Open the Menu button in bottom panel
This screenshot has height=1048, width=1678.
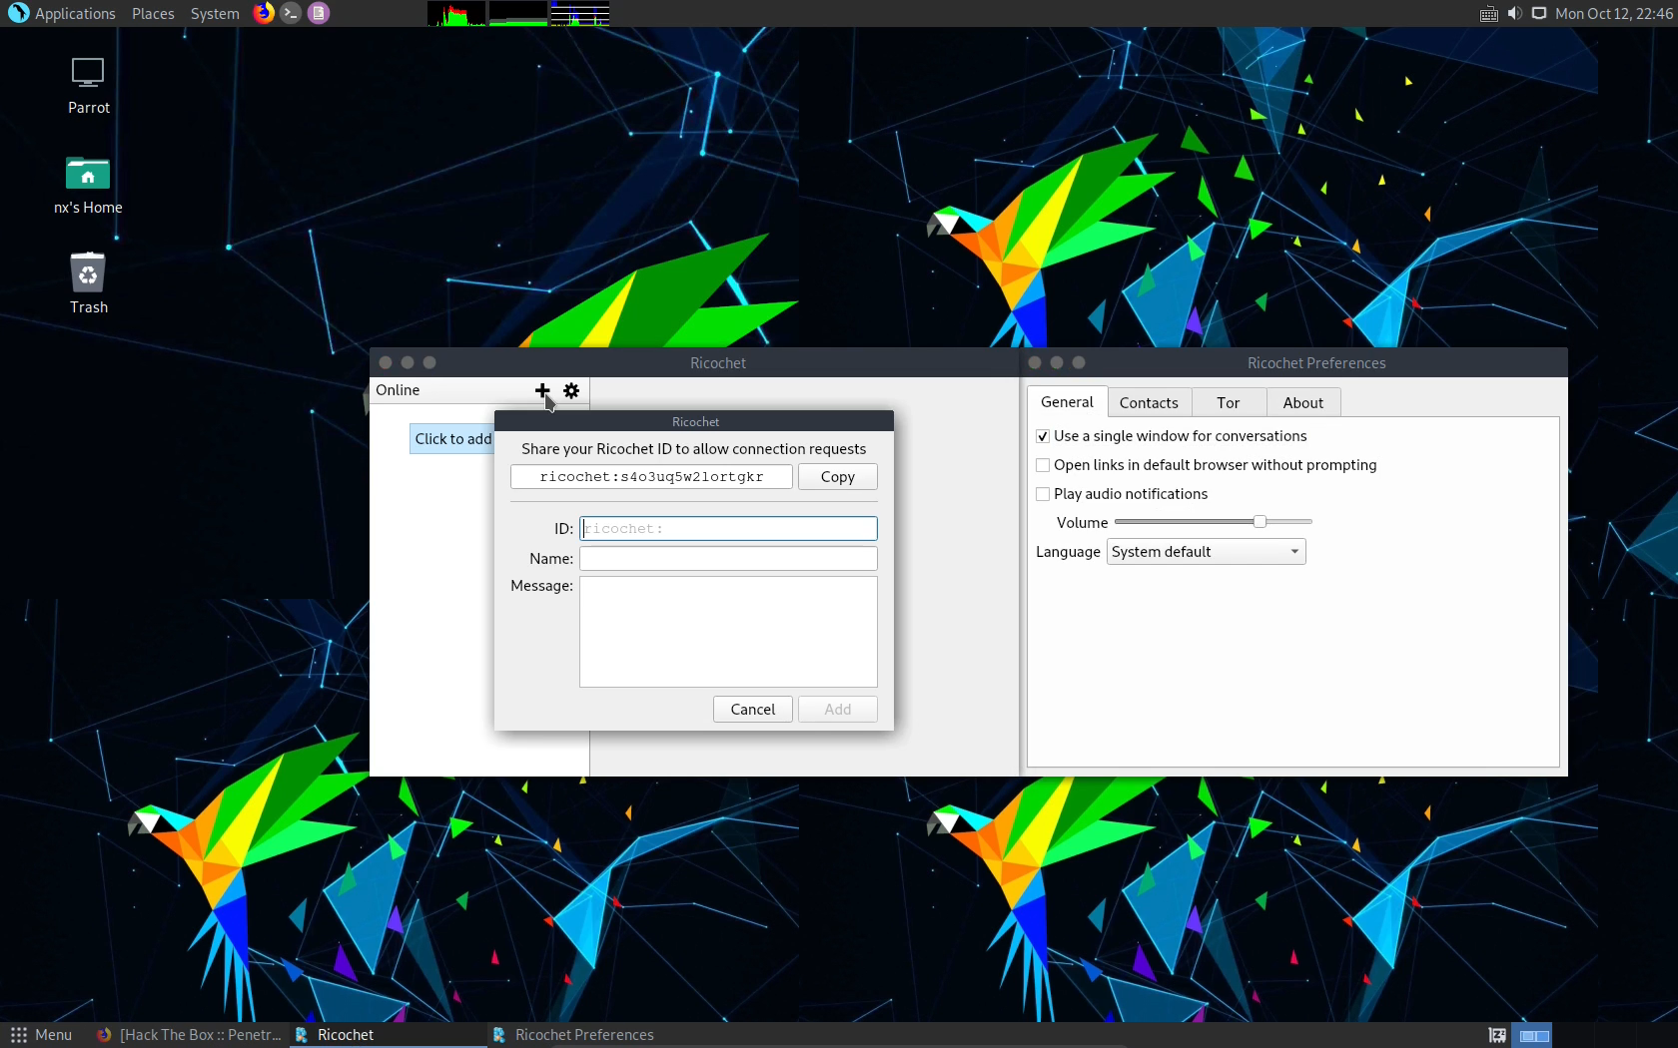(41, 1035)
